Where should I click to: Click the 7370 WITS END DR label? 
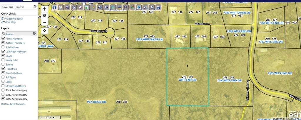pyautogui.click(x=239, y=31)
